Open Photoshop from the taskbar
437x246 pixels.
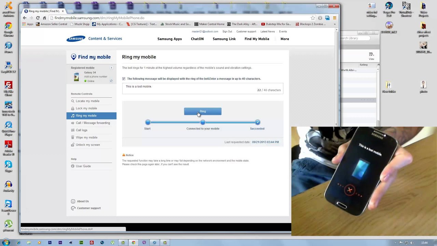pyautogui.click(x=50, y=243)
